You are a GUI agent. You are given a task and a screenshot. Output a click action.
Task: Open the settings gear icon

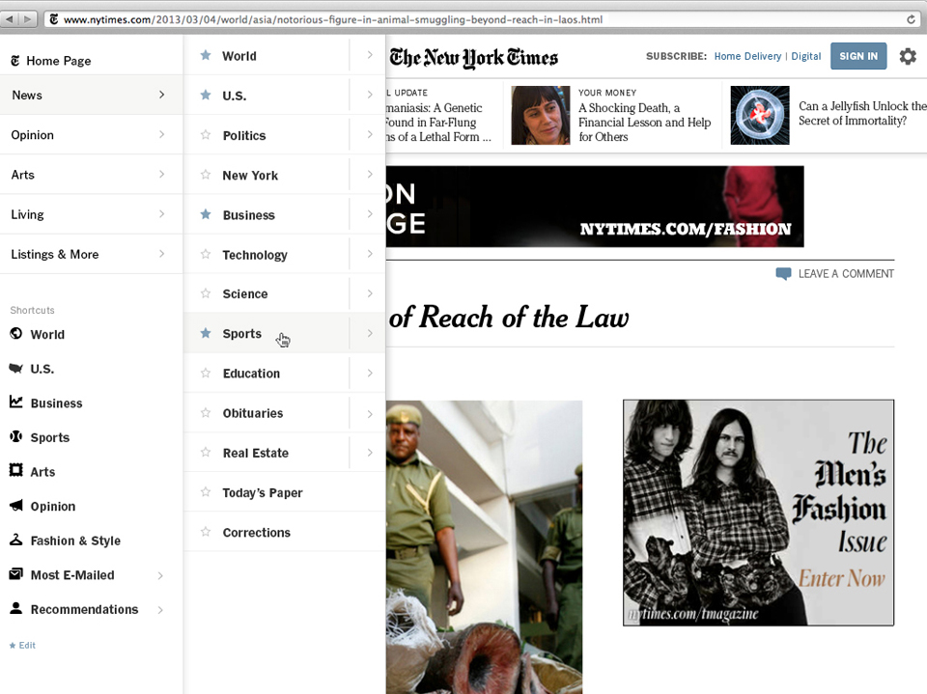click(x=907, y=56)
